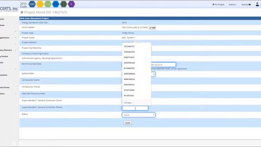The width and height of the screenshot is (261, 147).
Task: Expand the bottom sidebar item chevron
Action: [15, 94]
